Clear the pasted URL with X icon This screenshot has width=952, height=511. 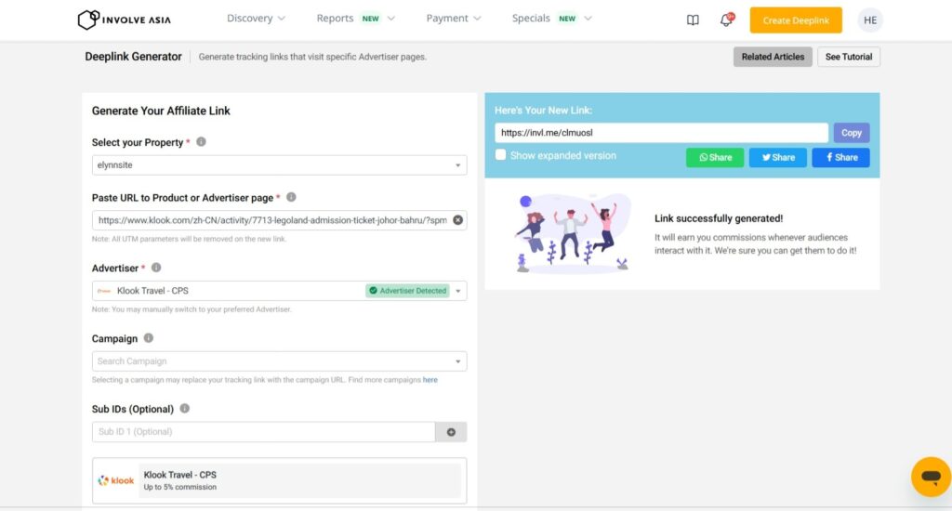[x=457, y=220]
